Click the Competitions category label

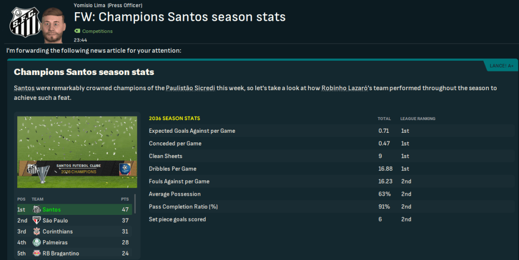(x=97, y=31)
